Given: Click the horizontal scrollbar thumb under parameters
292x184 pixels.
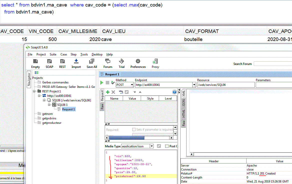Looking at the screenshot, I should click(126, 138).
